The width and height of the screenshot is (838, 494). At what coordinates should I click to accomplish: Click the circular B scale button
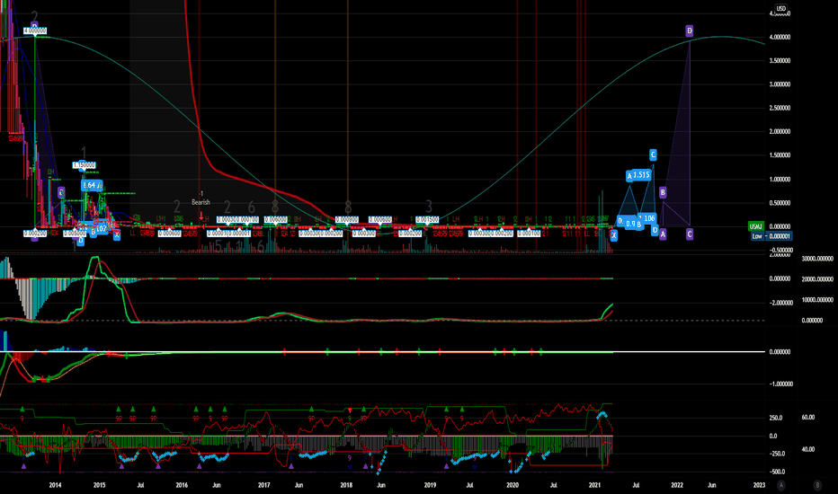pos(817,485)
